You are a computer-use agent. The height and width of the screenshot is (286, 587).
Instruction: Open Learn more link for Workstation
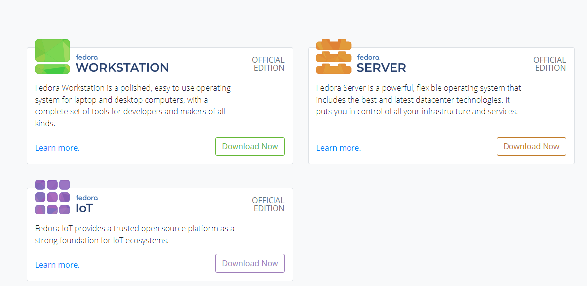pyautogui.click(x=57, y=148)
